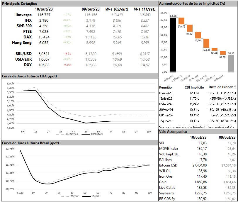The image size is (238, 202).
Task: Click the gray 10,12 bar in waterfall chart
Action: click(x=231, y=63)
